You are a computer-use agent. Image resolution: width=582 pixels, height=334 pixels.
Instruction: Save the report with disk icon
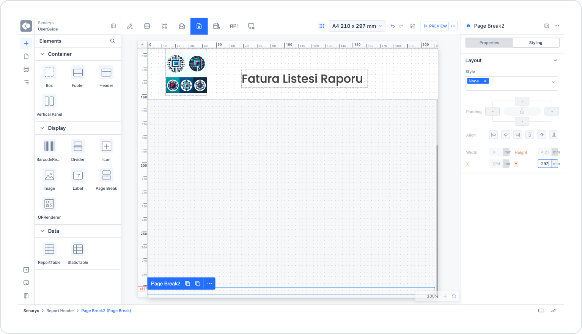tap(413, 26)
